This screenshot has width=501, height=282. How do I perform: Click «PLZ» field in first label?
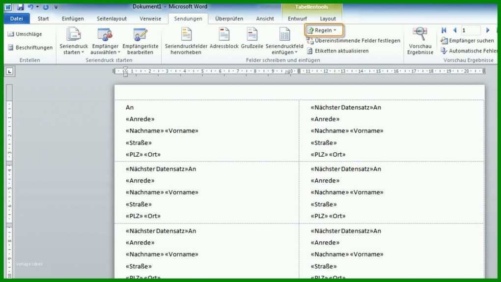tap(134, 154)
